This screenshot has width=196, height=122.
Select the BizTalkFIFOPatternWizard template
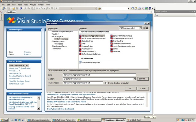click(121, 36)
